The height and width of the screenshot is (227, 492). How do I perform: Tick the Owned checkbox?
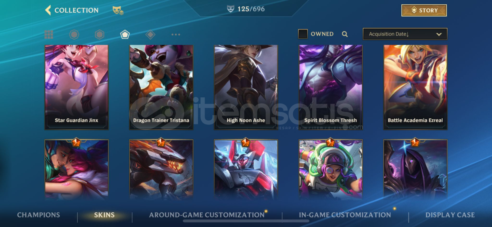pos(303,34)
